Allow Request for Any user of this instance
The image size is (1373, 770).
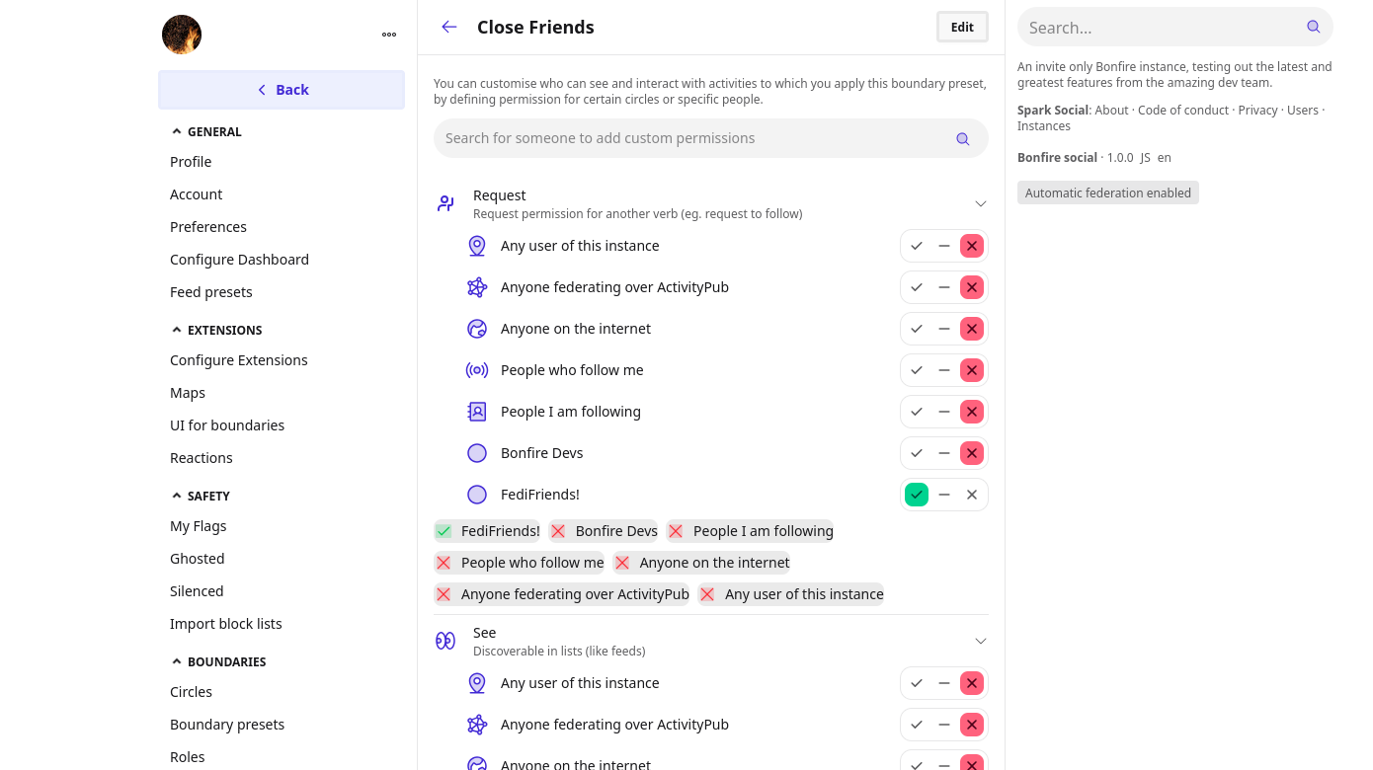[x=917, y=246]
